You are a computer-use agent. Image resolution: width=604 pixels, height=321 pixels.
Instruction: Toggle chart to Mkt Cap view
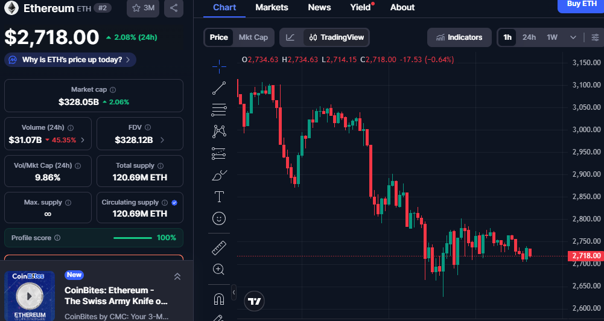point(253,37)
